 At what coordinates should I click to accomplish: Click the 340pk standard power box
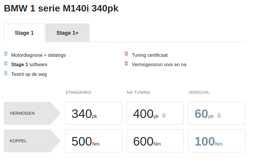pyautogui.click(x=93, y=113)
